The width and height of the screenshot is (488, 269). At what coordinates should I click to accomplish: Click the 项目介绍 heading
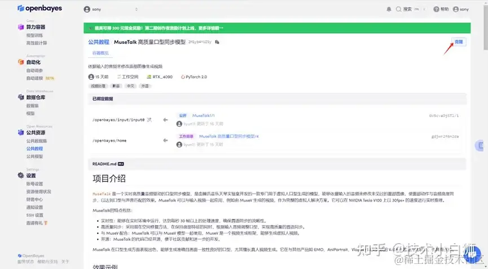tap(109, 178)
